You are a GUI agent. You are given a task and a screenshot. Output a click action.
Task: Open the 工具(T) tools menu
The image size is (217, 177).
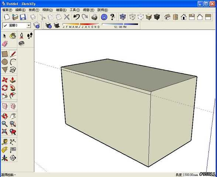coord(75,10)
